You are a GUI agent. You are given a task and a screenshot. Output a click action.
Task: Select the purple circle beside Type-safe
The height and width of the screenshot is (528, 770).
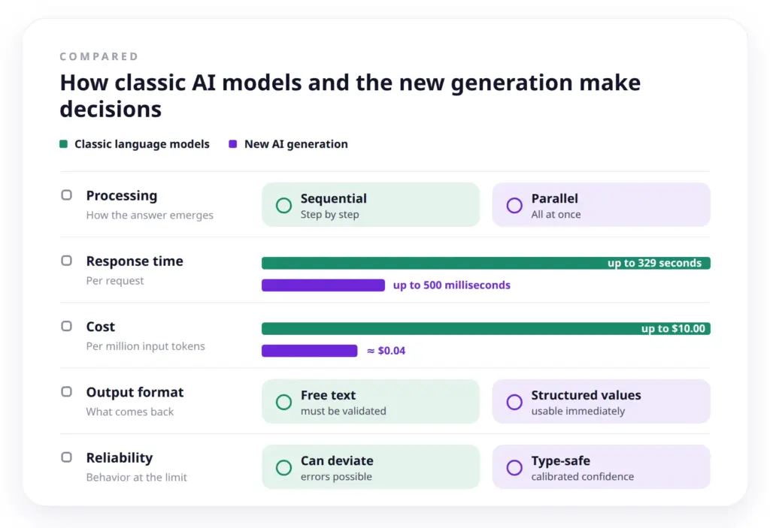[x=514, y=468]
